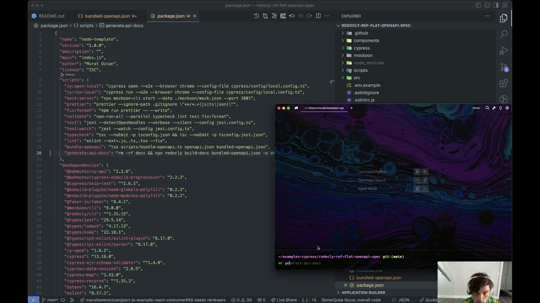Switch to the README.md tab
Screen dimensions: 540x303
click(51, 16)
